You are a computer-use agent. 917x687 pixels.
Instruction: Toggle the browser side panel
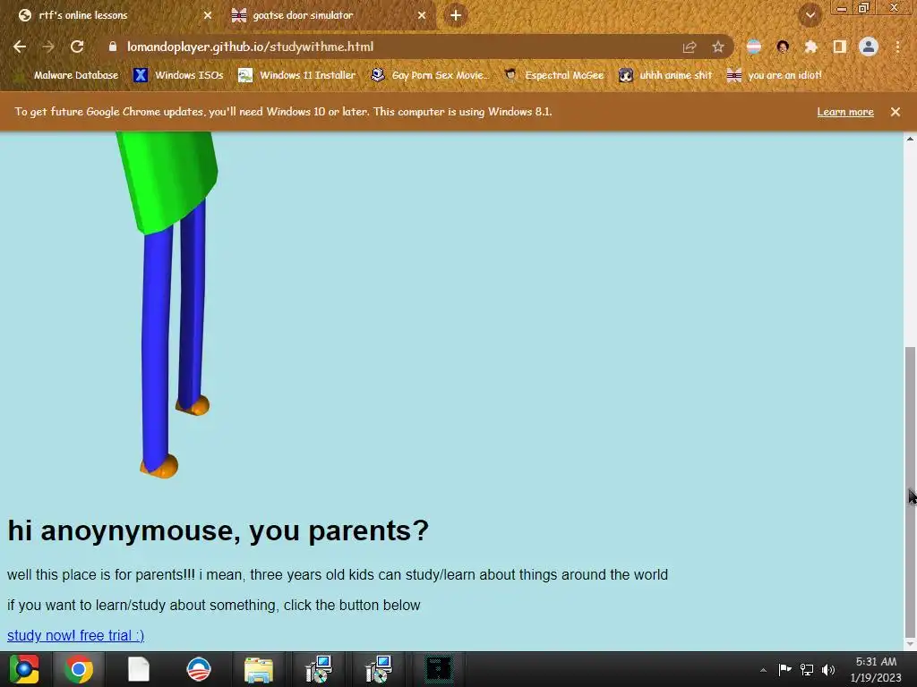[x=839, y=47]
